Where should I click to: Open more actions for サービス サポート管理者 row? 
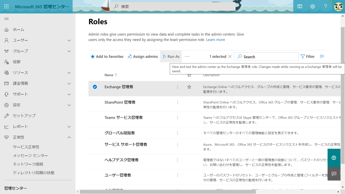tap(178, 145)
